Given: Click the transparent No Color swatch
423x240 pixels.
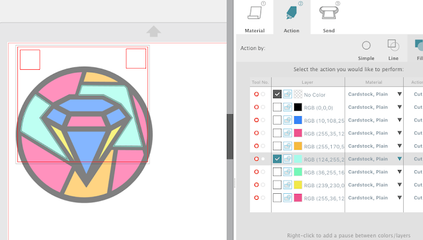Looking at the screenshot, I should click(x=298, y=94).
